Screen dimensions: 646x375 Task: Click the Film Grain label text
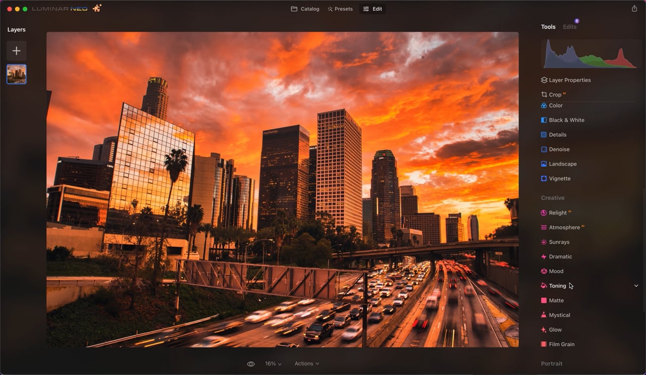tap(562, 344)
